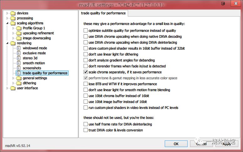
Task: Click the smooth motion page icon
Action: pyautogui.click(x=18, y=63)
